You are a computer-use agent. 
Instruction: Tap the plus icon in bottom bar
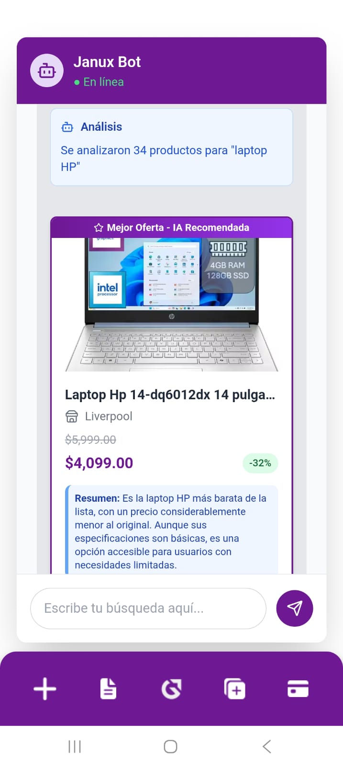click(x=45, y=689)
